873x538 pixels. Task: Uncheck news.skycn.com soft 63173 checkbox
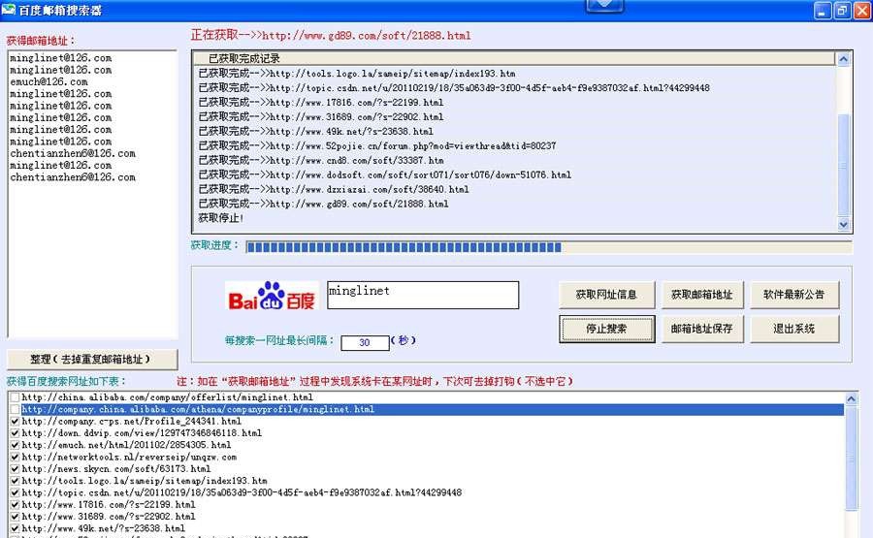tap(15, 469)
